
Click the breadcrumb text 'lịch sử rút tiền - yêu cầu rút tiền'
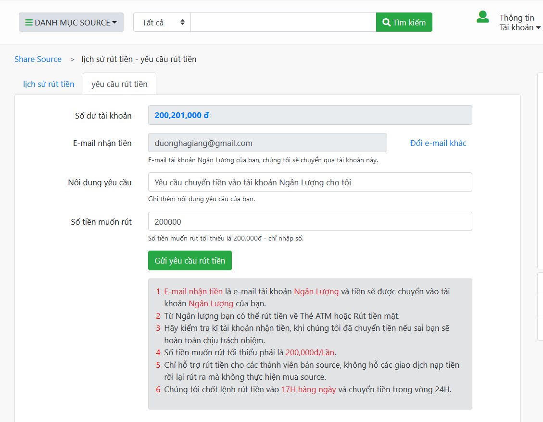139,59
